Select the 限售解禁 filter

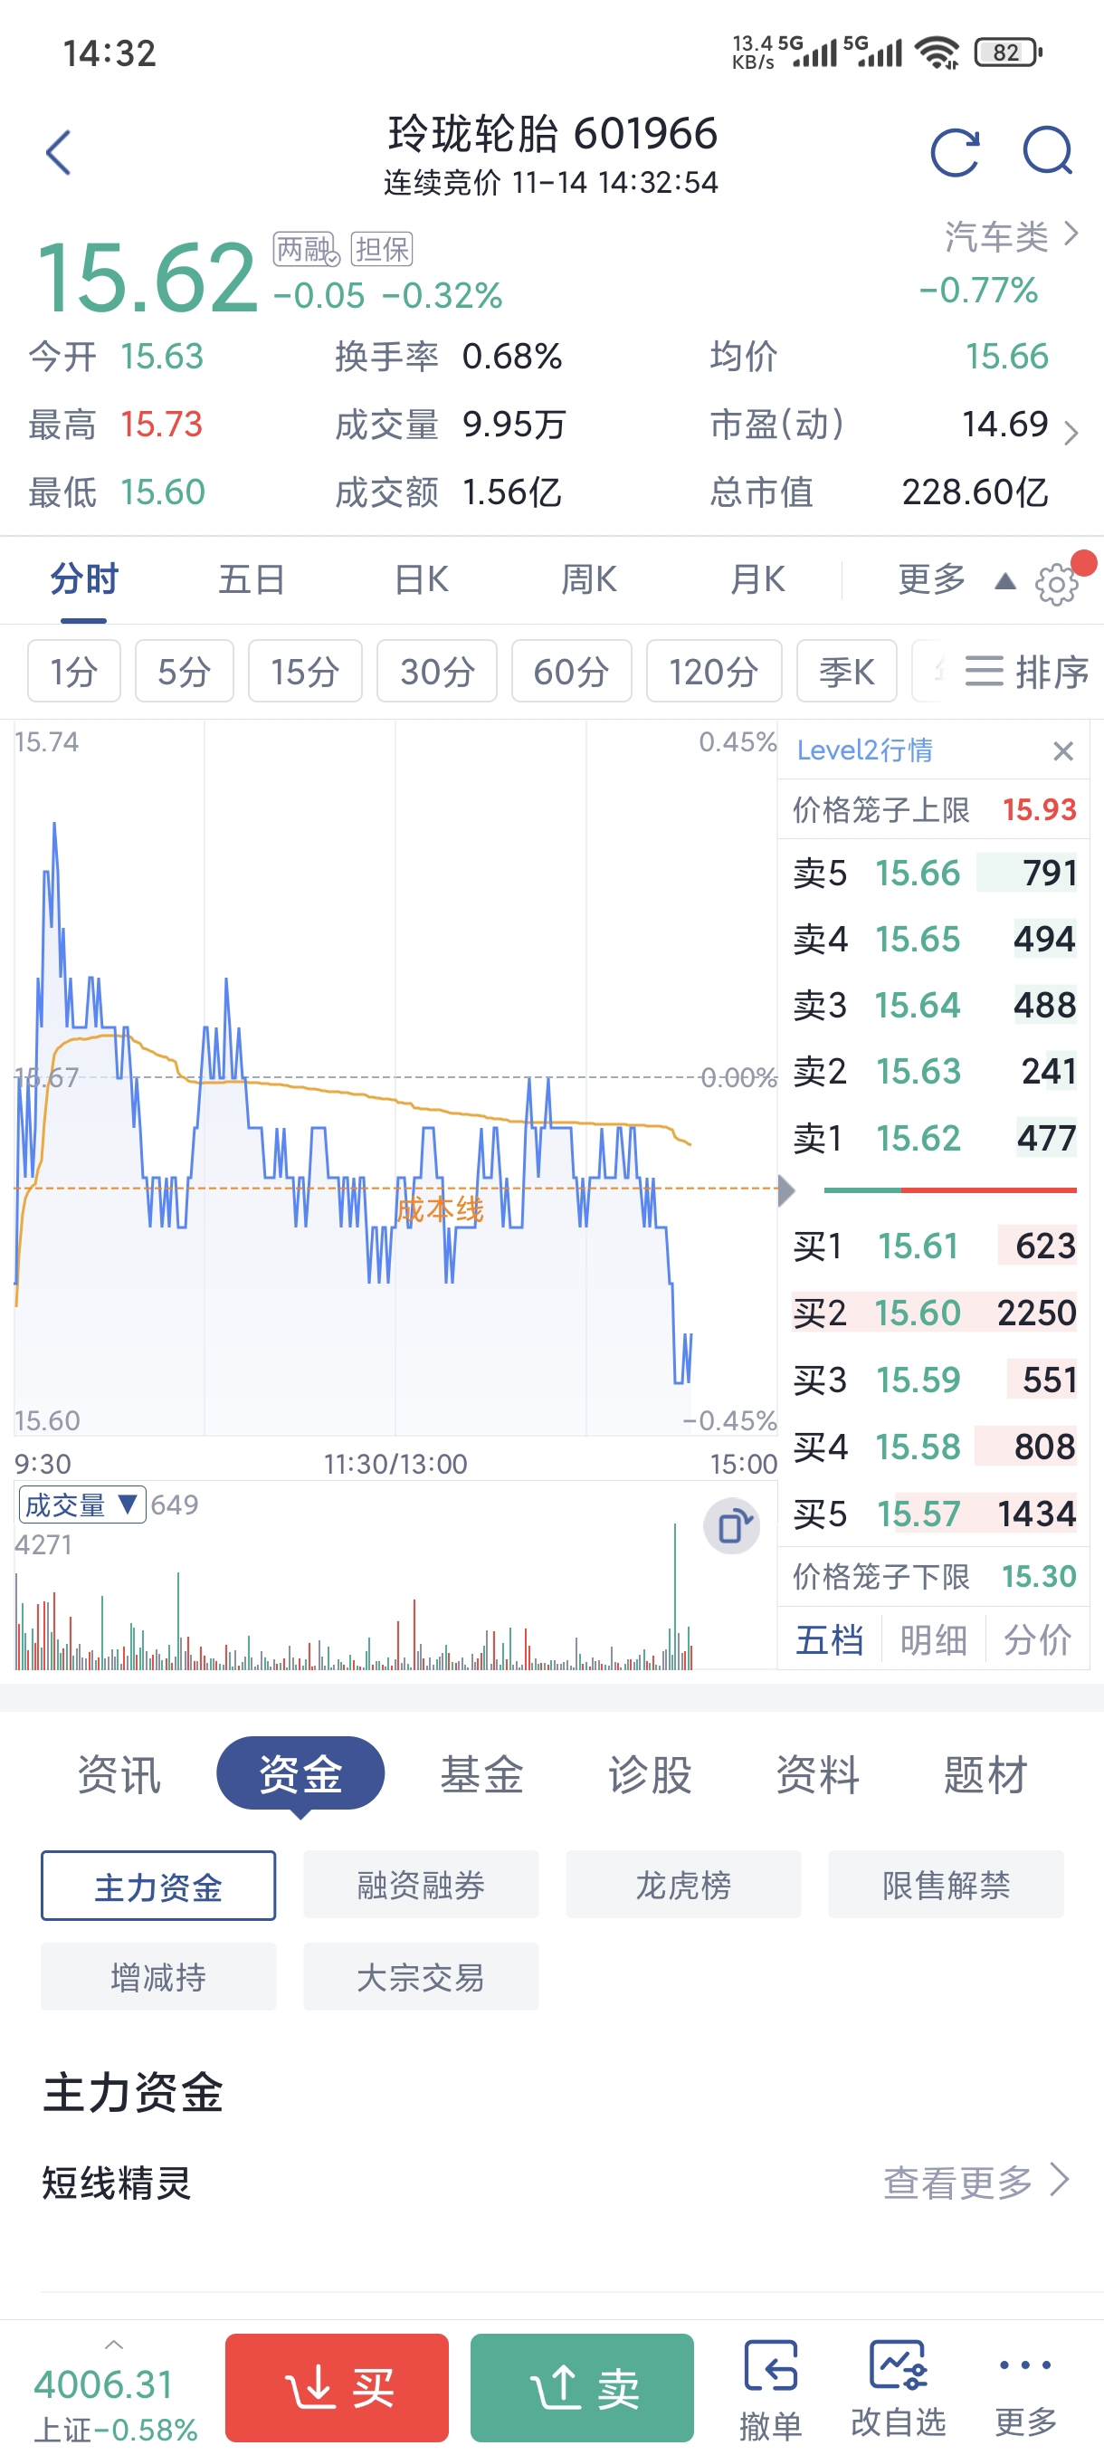(x=946, y=1885)
